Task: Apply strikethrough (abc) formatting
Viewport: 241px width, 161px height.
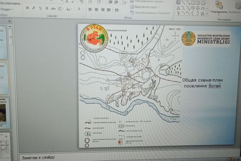Action: (52, 8)
